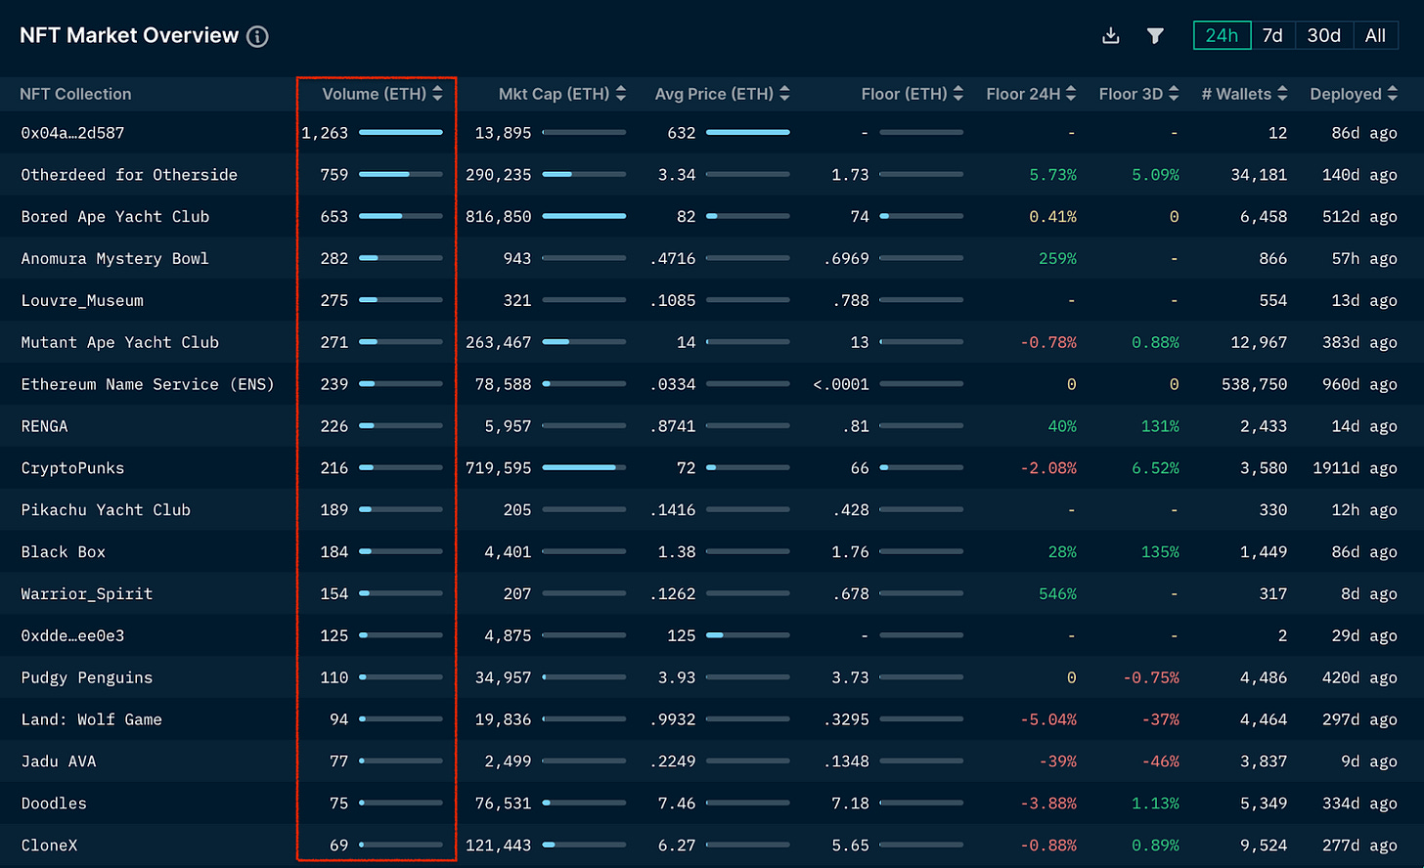Open Louvre_Museum collection
Screen dimensions: 1424x868
click(x=82, y=301)
